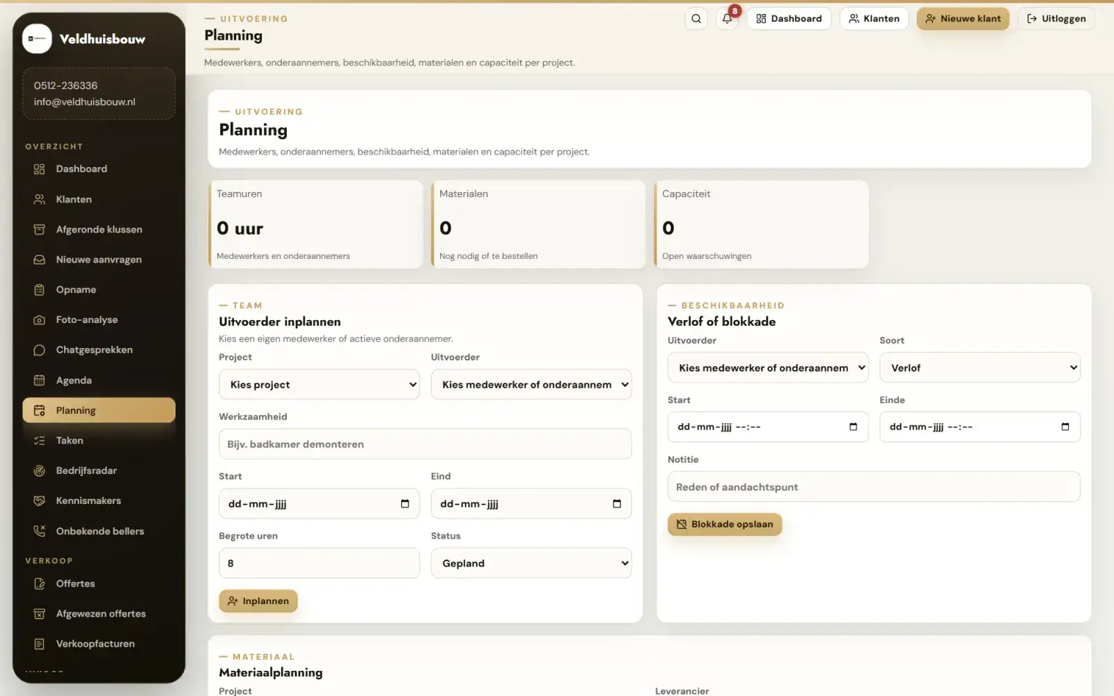Screen dimensions: 1114x696
Task: Click the Klanten people icon in sidebar
Action: [39, 199]
